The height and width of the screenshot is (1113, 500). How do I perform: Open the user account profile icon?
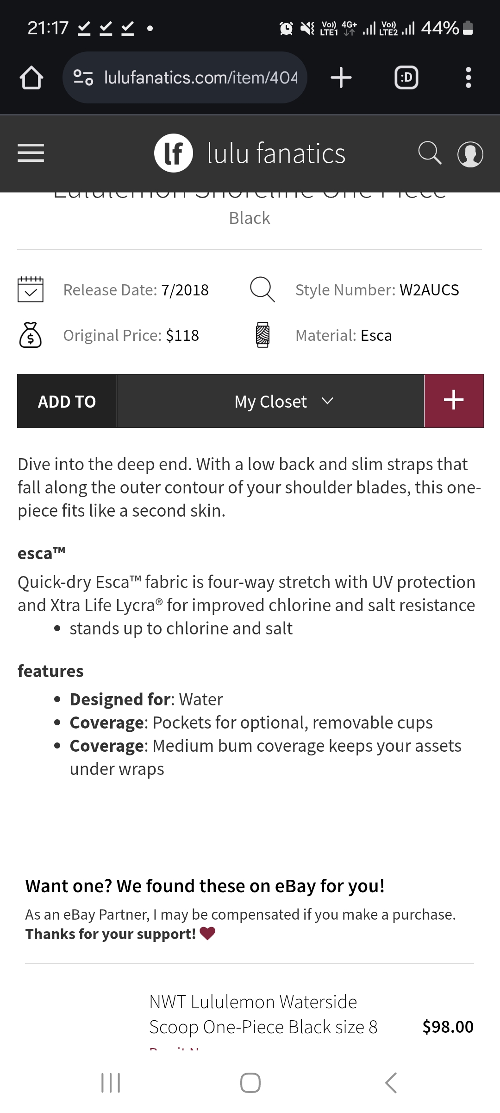click(x=470, y=154)
